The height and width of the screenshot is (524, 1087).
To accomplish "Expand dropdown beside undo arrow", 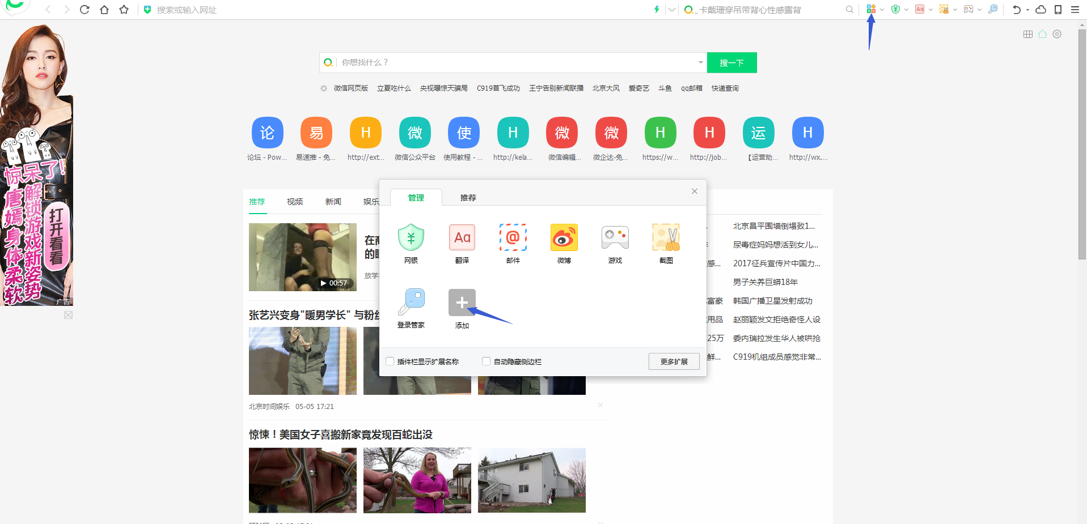I will click(x=1027, y=10).
